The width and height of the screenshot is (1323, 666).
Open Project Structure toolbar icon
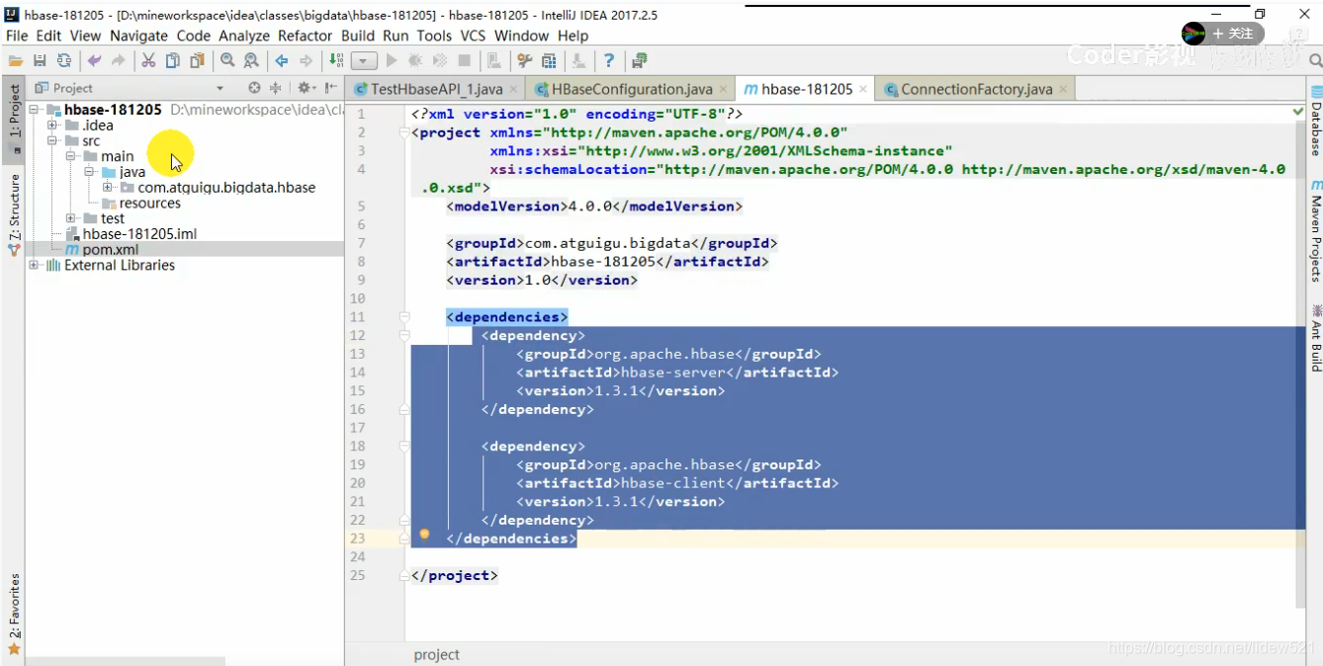550,61
